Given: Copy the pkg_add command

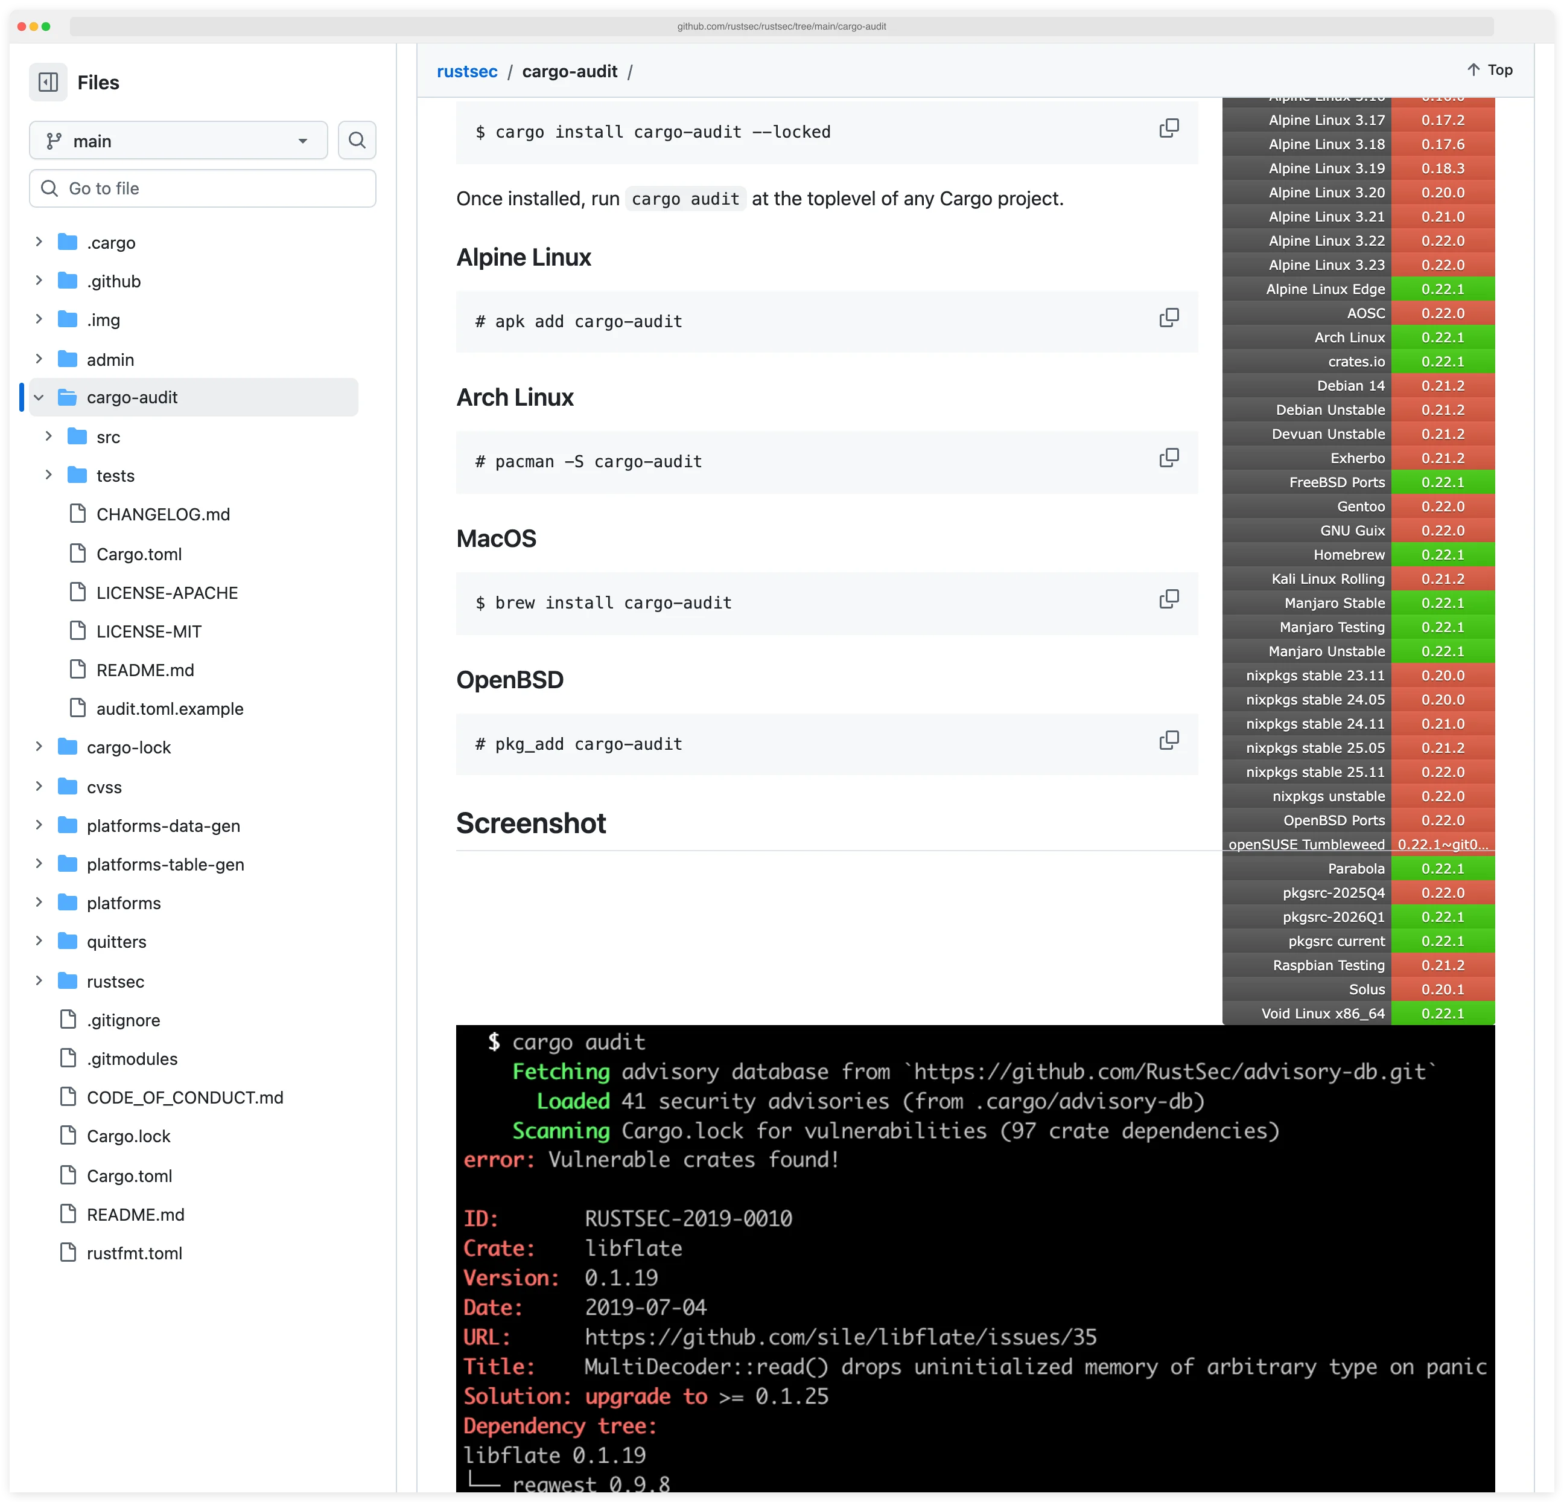Looking at the screenshot, I should 1169,740.
